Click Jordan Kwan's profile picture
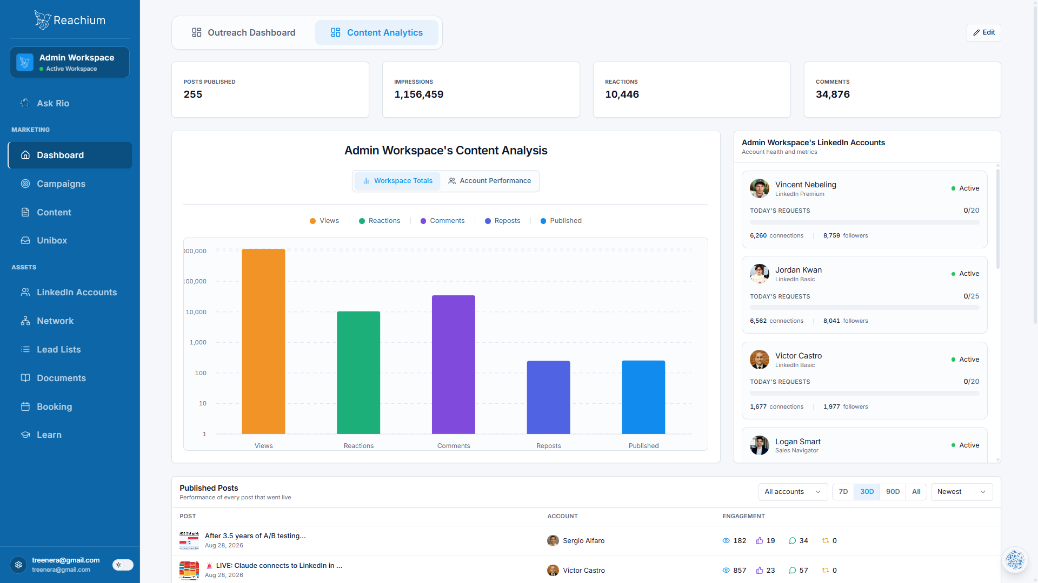 (760, 274)
